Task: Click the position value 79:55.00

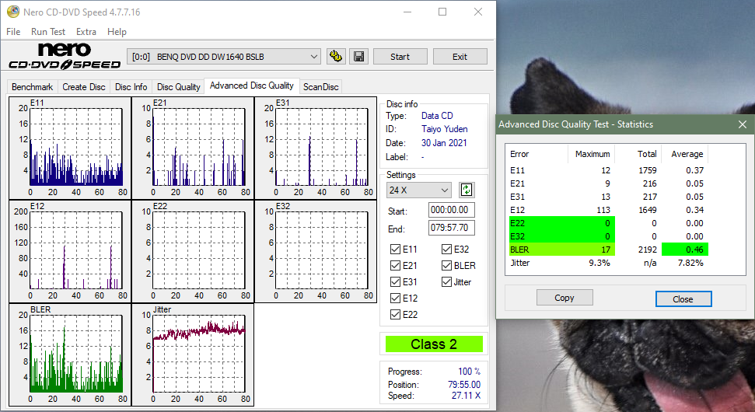Action: click(x=464, y=385)
